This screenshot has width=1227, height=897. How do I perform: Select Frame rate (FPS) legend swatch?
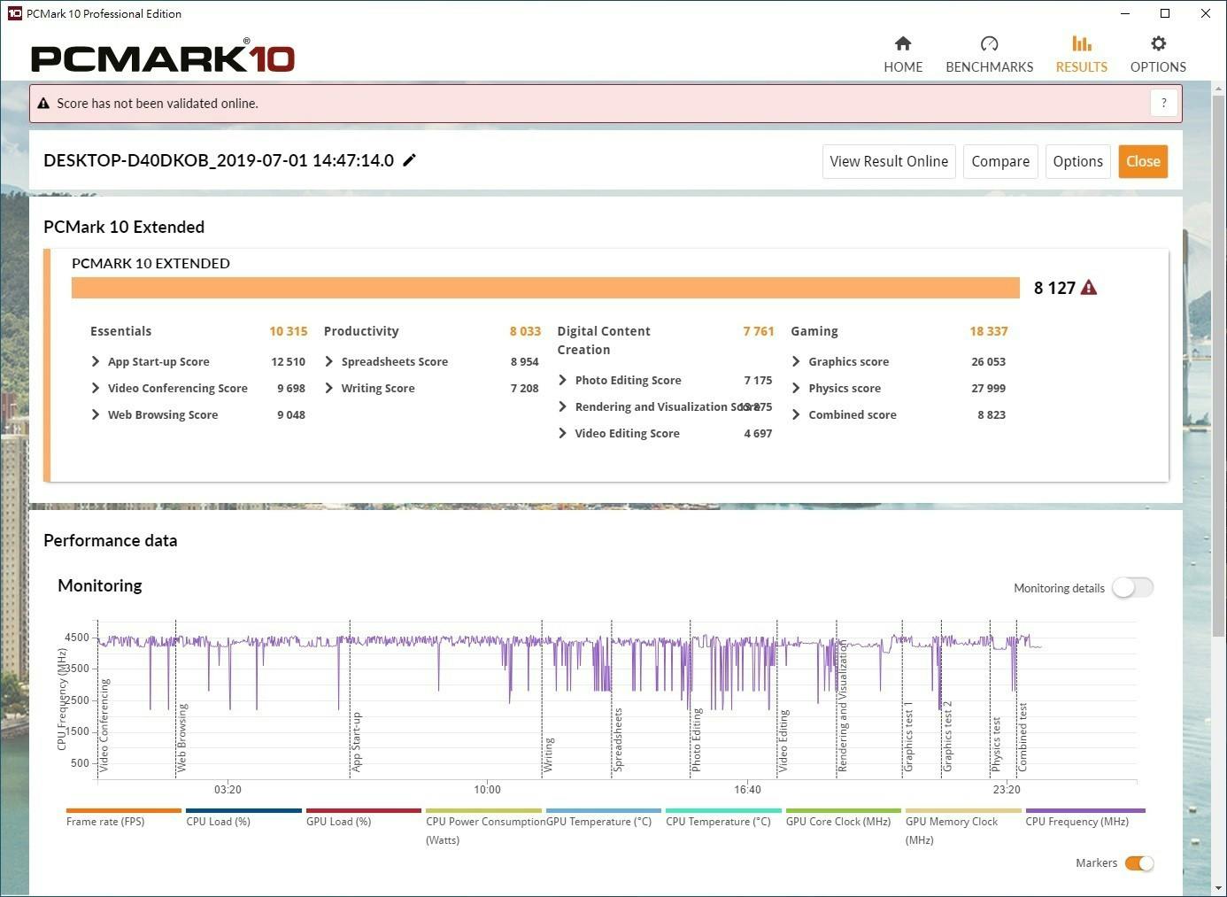pyautogui.click(x=124, y=810)
